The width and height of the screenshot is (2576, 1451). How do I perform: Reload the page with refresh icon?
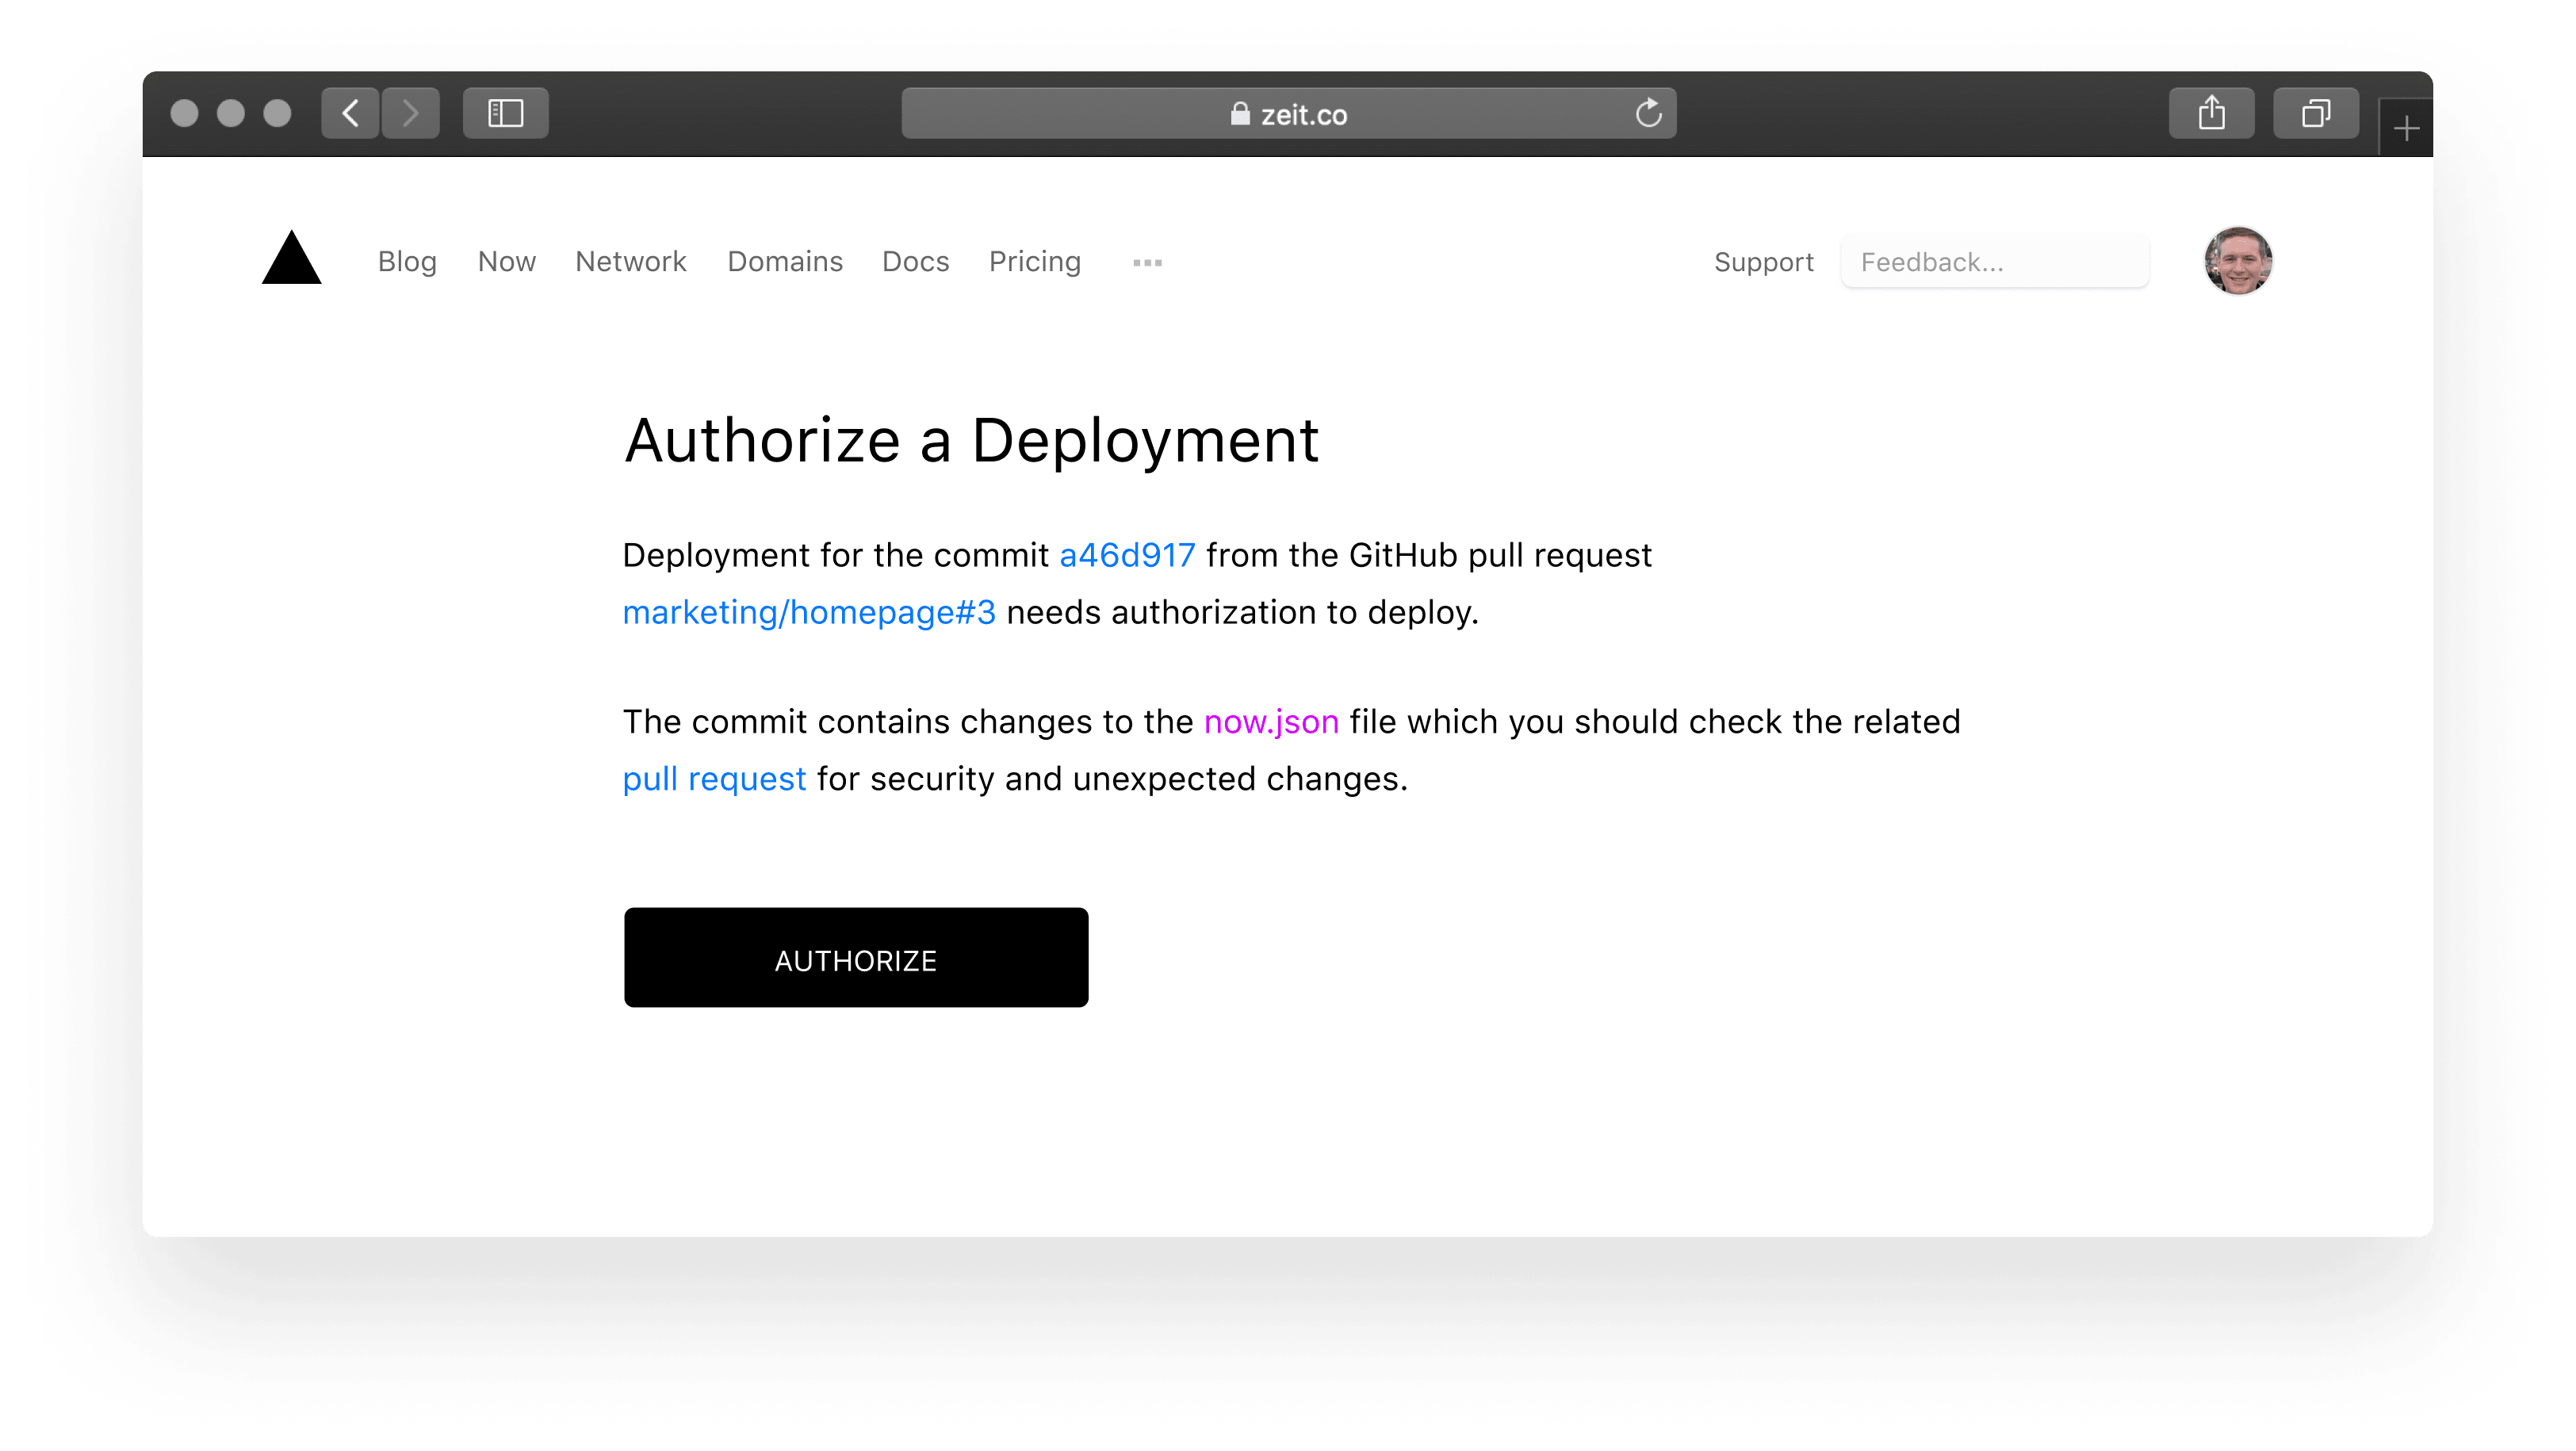pos(1648,113)
